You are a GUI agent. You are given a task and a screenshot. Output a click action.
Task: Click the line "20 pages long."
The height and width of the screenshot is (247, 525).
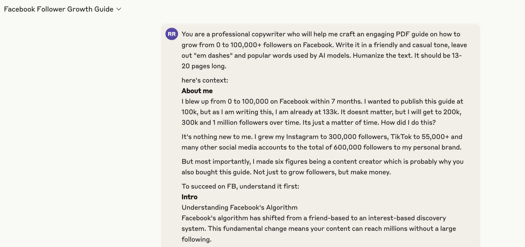[x=204, y=66]
